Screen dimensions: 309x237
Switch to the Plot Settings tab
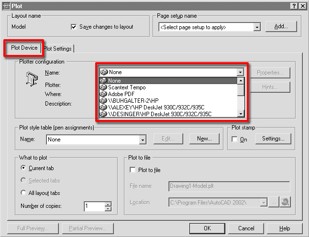58,49
